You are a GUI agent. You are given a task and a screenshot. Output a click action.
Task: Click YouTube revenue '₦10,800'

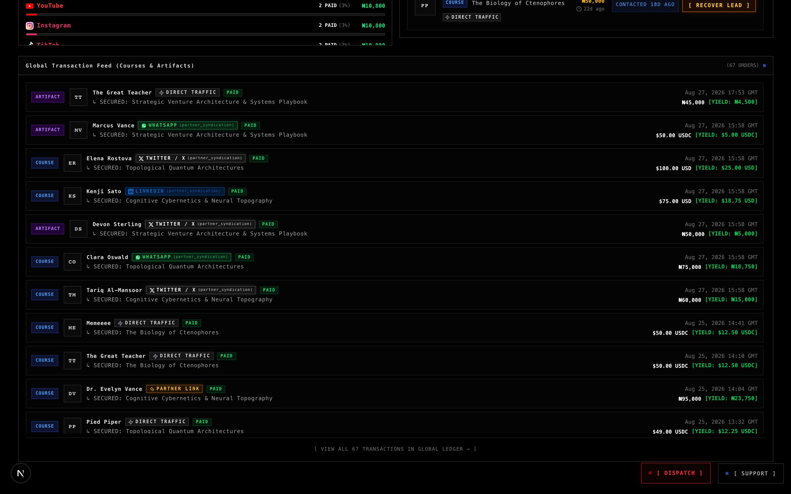tap(373, 6)
